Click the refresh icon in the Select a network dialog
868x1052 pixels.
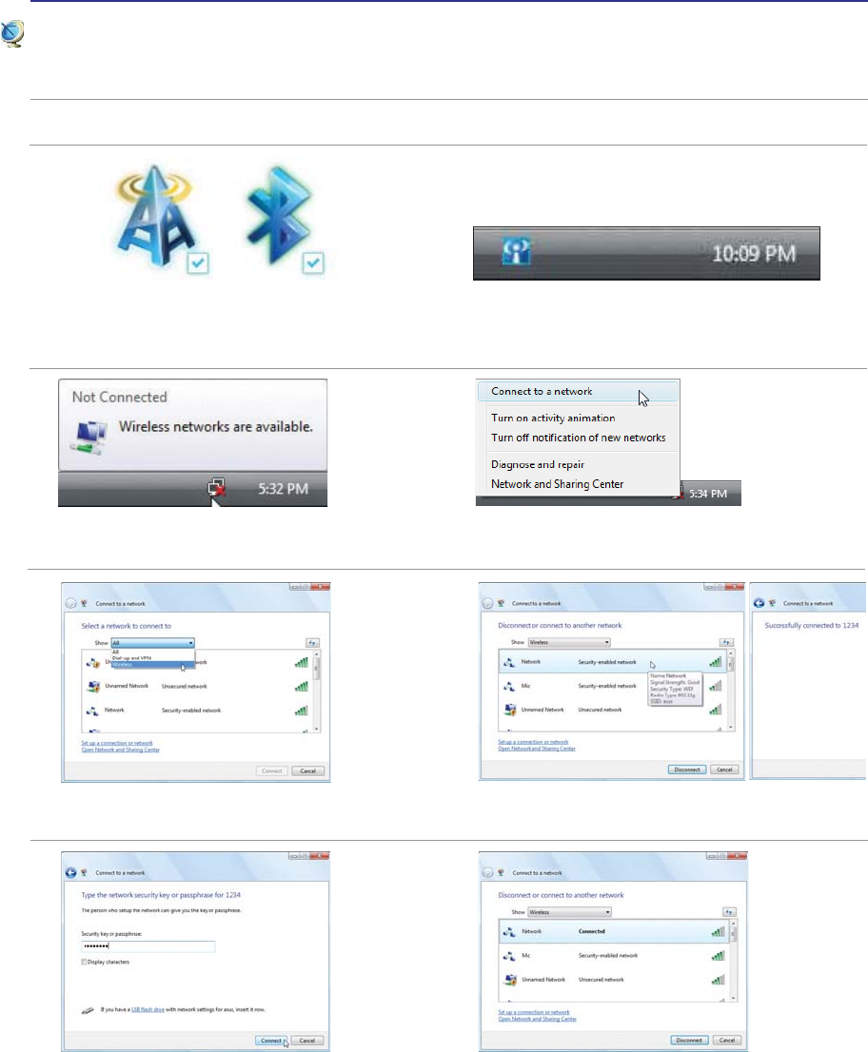(312, 643)
